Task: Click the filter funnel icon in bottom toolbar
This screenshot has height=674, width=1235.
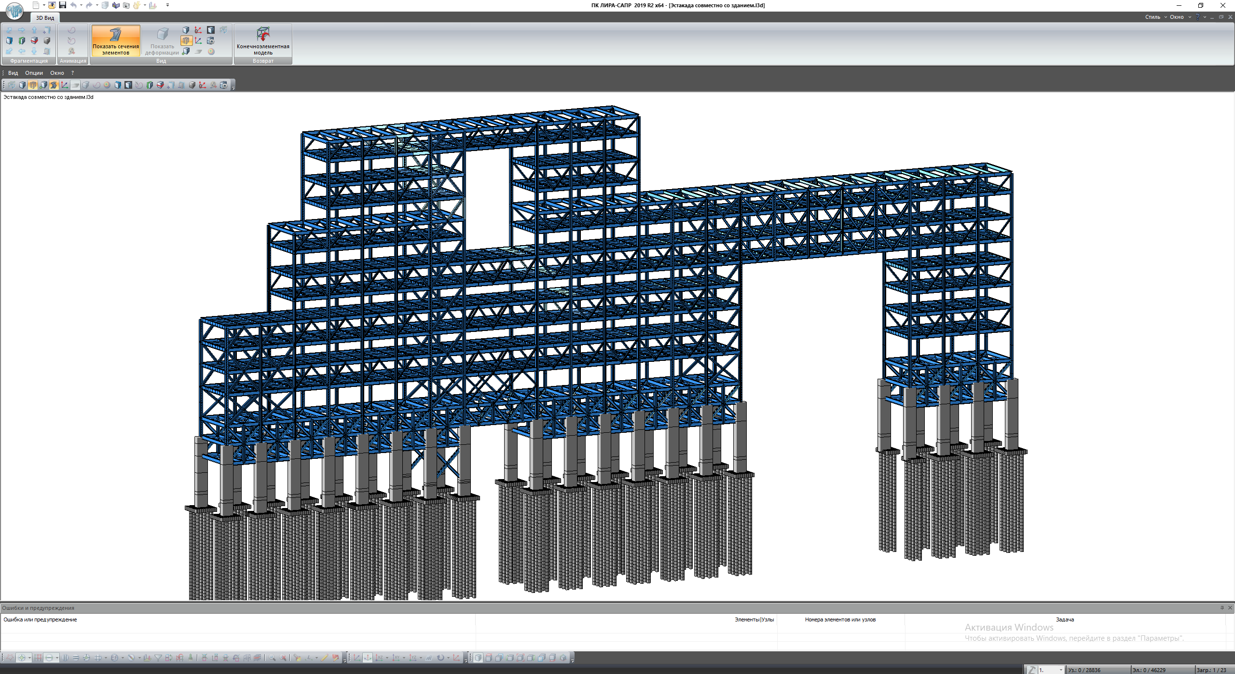Action: [x=158, y=658]
